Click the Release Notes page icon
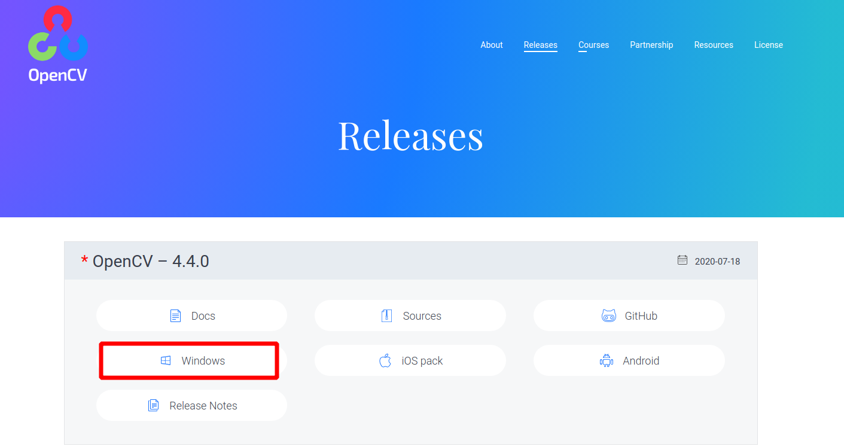Image resolution: width=844 pixels, height=446 pixels. pyautogui.click(x=154, y=405)
